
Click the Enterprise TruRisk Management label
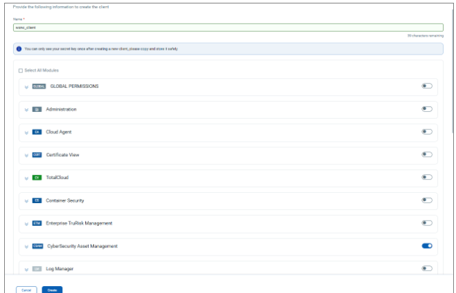(x=79, y=223)
